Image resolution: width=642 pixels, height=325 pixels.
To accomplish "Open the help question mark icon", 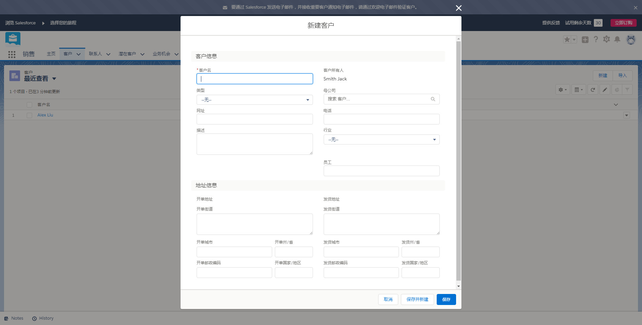I will click(596, 39).
